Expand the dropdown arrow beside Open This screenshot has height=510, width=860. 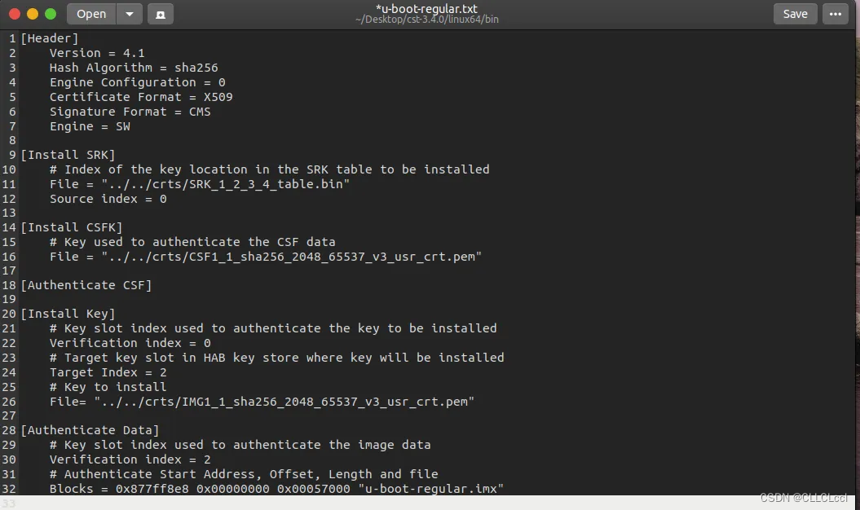[x=130, y=14]
